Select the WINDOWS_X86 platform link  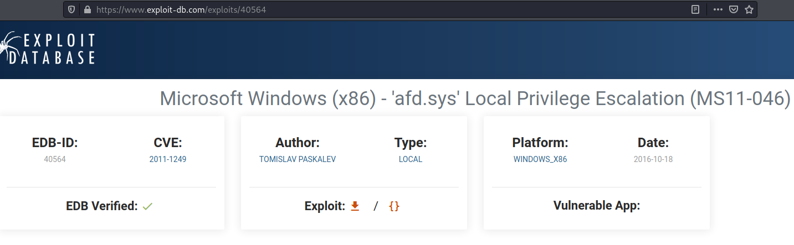(x=540, y=159)
